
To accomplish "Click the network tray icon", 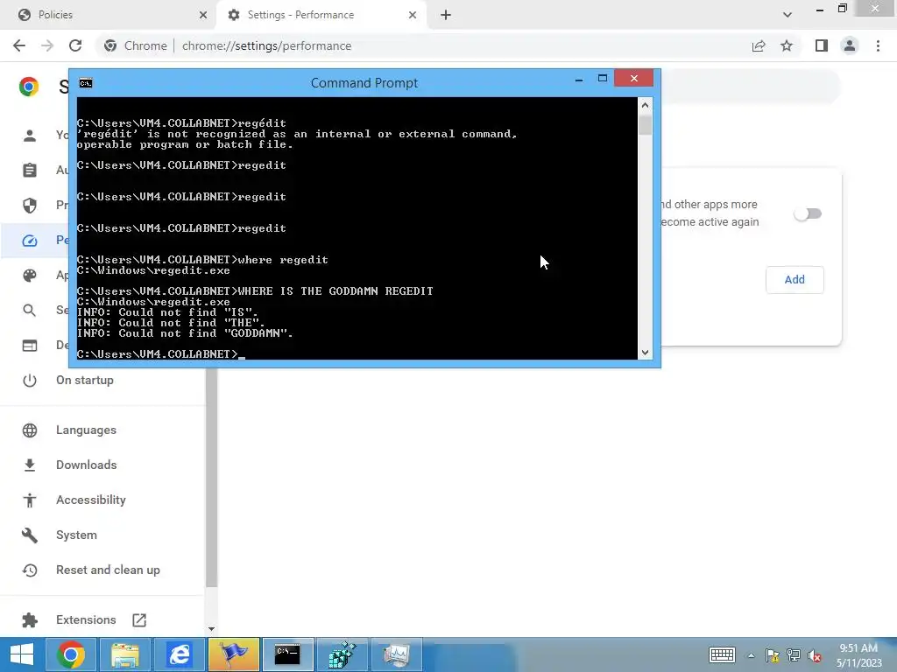I will click(794, 655).
